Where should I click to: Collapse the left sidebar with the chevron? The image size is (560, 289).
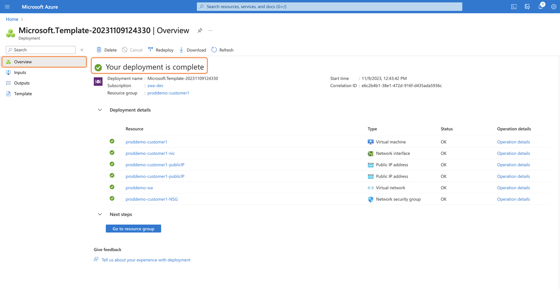(x=82, y=50)
